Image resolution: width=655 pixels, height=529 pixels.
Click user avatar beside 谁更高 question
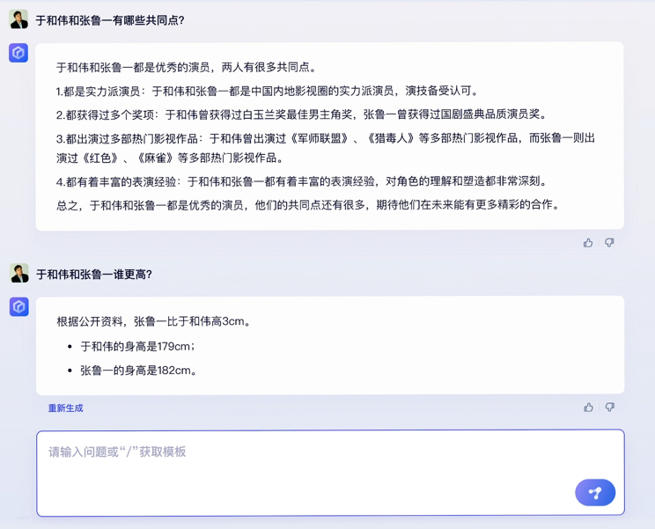click(x=19, y=274)
